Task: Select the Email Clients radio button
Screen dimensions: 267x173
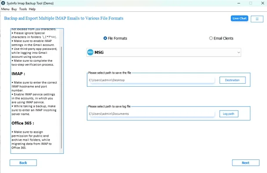Action: (x=211, y=38)
